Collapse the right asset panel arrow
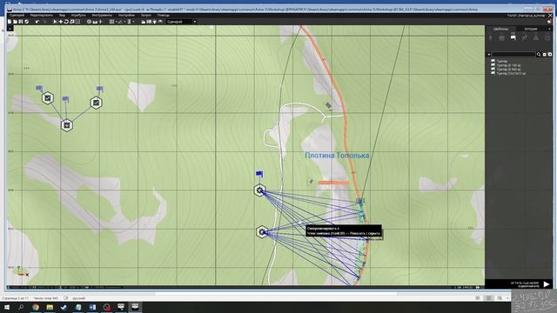Image resolution: width=557 pixels, height=313 pixels. coord(549,29)
